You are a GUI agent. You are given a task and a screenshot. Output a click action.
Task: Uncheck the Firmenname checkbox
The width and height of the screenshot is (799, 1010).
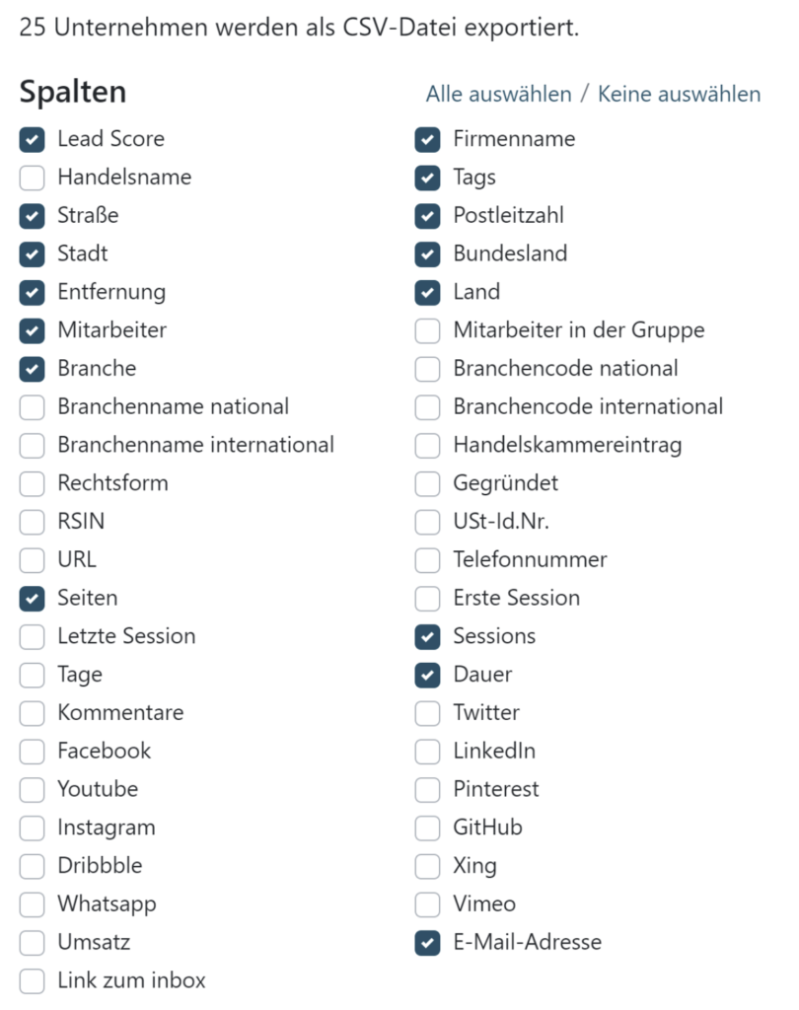428,140
